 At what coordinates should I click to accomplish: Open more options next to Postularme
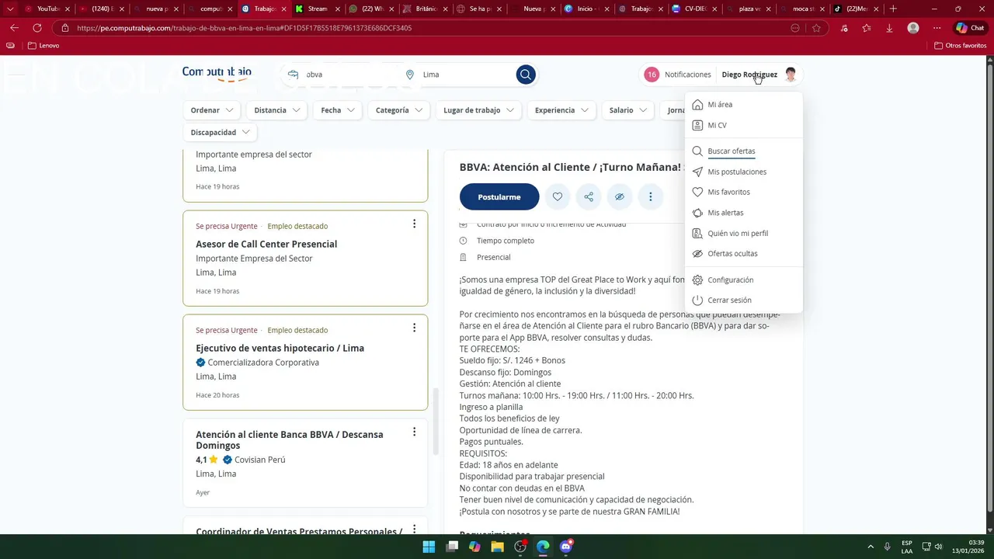point(651,197)
